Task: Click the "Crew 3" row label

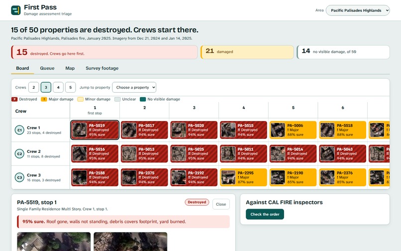Action: point(33,175)
